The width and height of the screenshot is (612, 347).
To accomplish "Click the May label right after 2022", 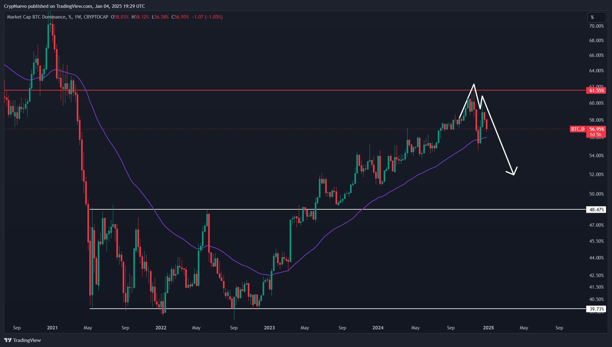I will tap(196, 328).
